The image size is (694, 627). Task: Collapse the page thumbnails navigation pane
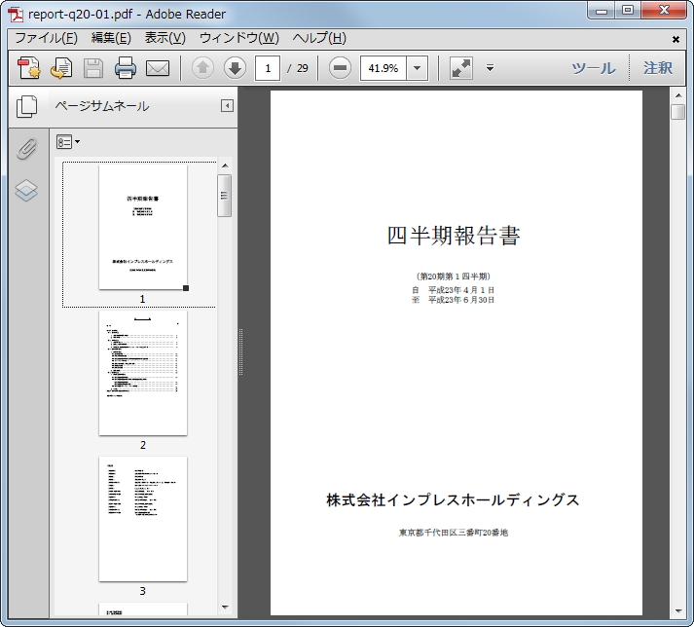click(x=227, y=106)
